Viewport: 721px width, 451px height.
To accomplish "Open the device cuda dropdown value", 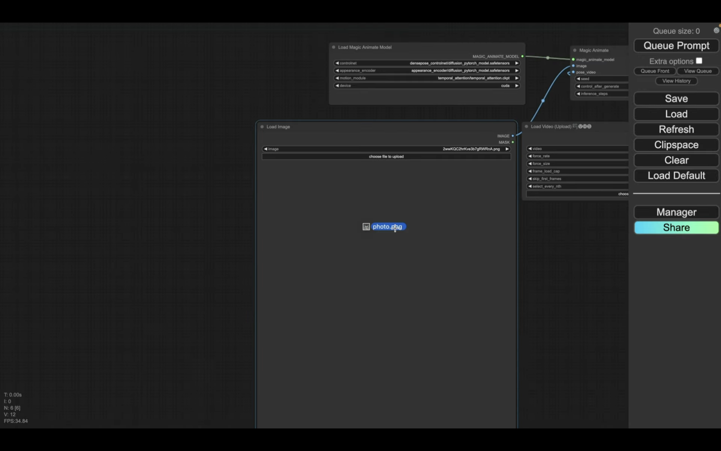I will pyautogui.click(x=505, y=86).
